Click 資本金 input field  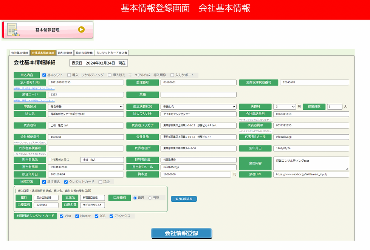[x=196, y=175]
